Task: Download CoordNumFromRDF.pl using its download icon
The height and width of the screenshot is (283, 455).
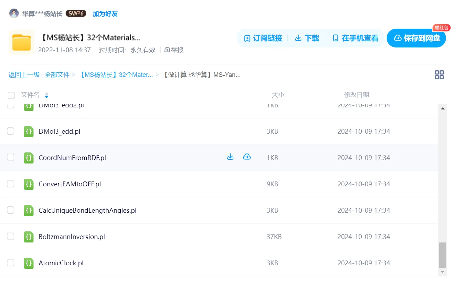Action: tap(230, 157)
